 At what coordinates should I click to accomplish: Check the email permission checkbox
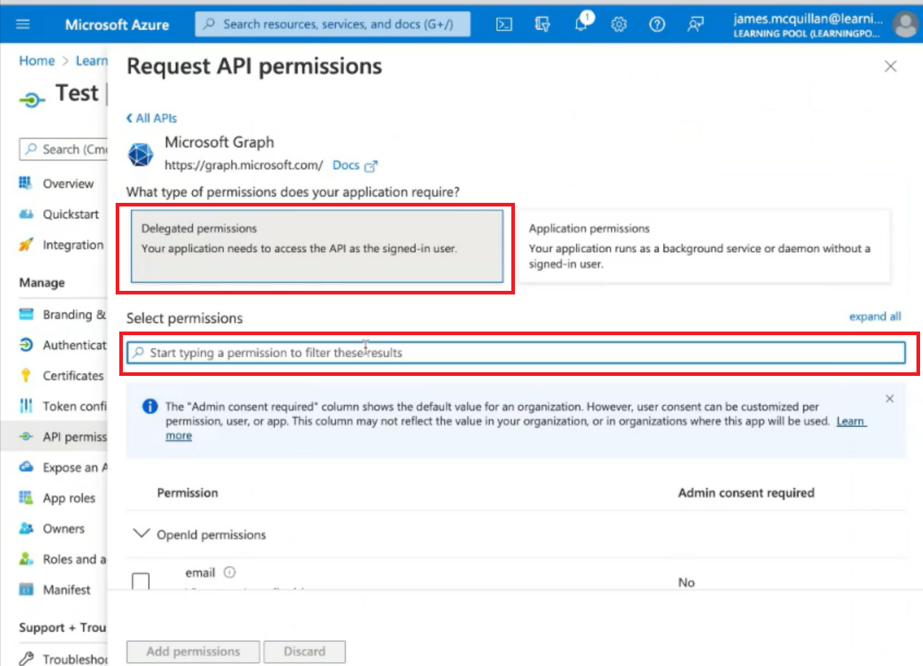[140, 582]
